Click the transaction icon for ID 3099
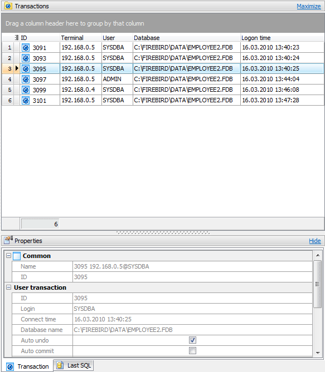This screenshot has height=372, width=325. click(26, 90)
